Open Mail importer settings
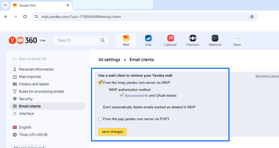The image size is (279, 148). coord(27,77)
